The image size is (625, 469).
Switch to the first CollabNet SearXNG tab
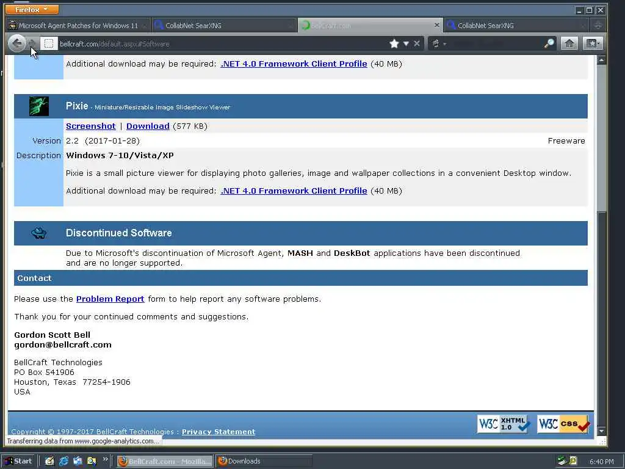224,26
